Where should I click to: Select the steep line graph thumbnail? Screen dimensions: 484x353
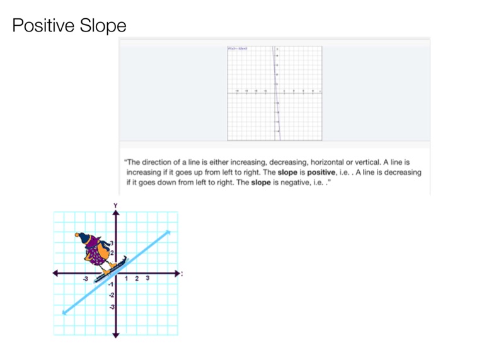point(275,93)
